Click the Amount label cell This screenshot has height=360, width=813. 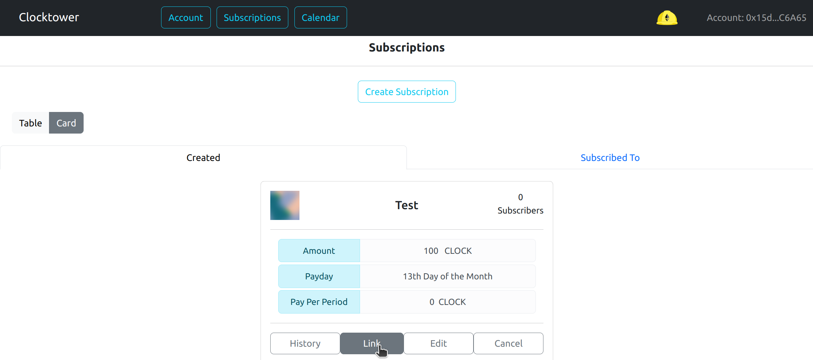coord(319,251)
